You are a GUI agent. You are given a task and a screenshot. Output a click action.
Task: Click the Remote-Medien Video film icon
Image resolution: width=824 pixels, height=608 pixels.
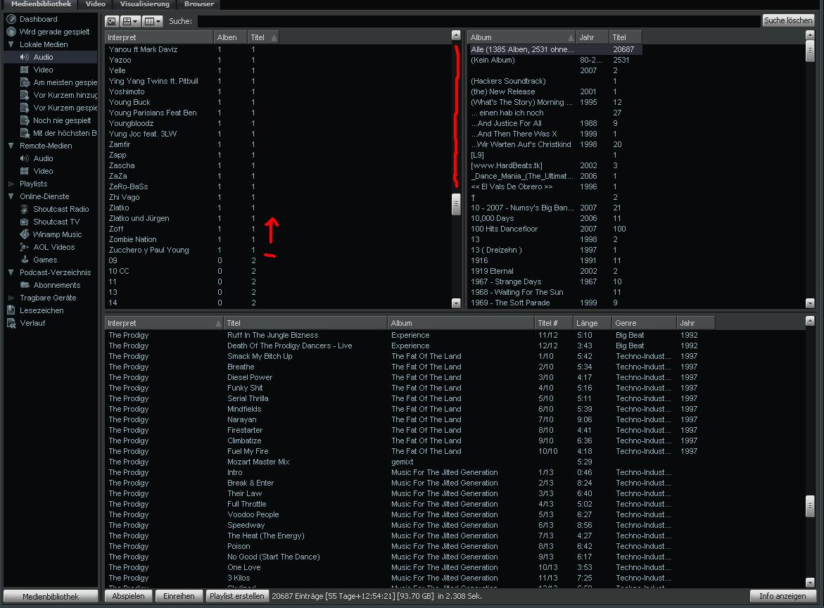[x=24, y=171]
